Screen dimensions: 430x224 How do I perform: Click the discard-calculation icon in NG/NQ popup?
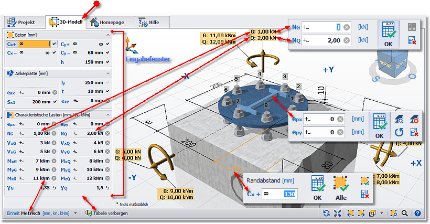(x=412, y=40)
